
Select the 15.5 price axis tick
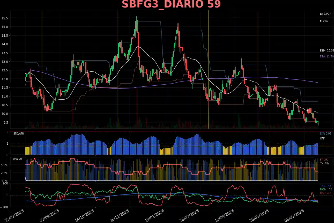point(5,18)
